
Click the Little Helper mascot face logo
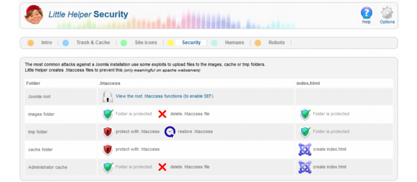(33, 15)
